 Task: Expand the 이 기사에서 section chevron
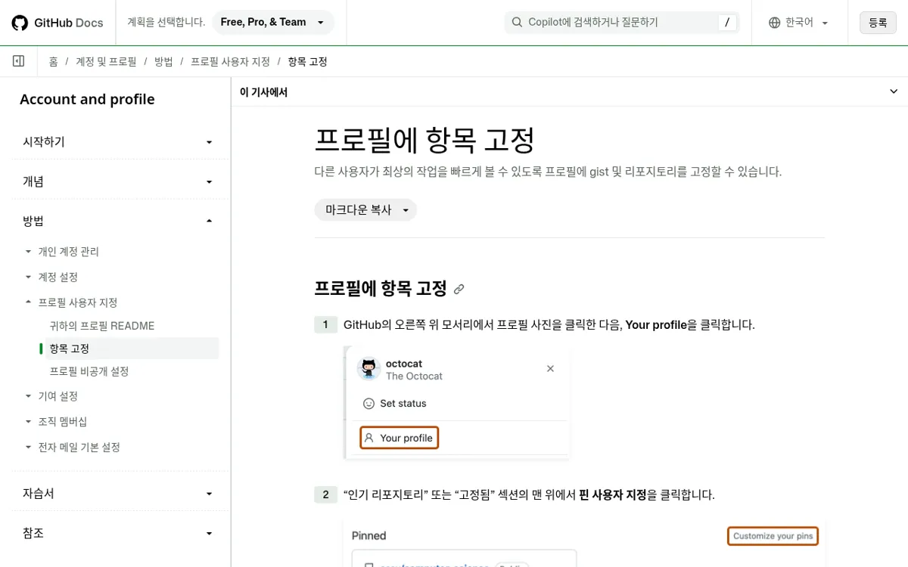(x=894, y=92)
